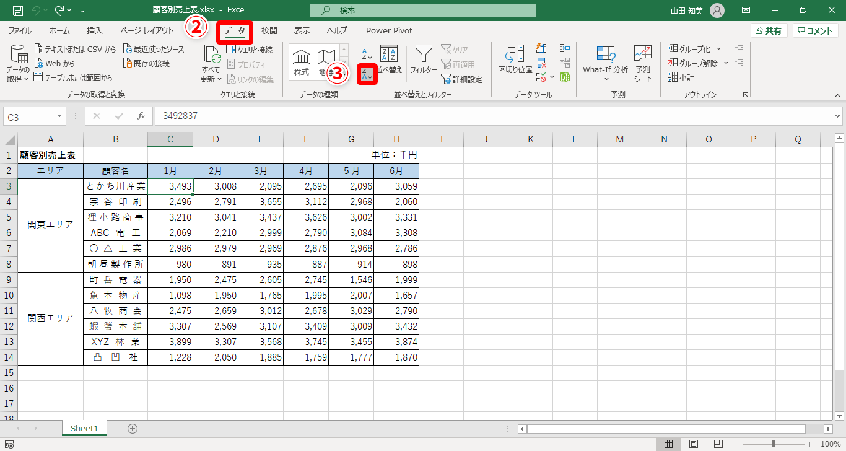Toggle the フィルター funnel button

tap(424, 59)
